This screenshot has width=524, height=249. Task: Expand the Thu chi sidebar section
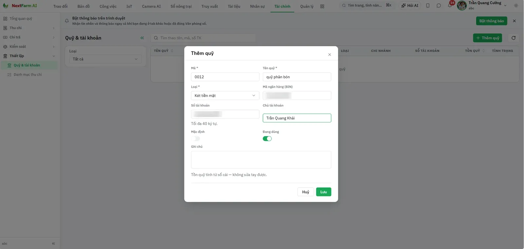[x=29, y=28]
